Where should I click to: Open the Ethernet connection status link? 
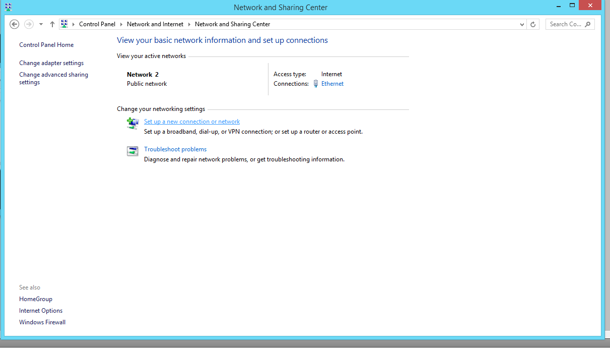[332, 84]
